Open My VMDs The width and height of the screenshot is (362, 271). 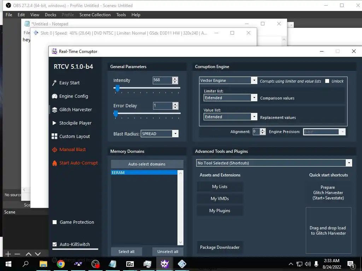[220, 199]
